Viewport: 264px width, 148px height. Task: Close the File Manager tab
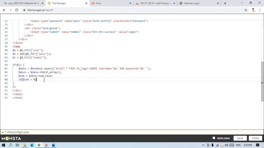(x=86, y=3)
